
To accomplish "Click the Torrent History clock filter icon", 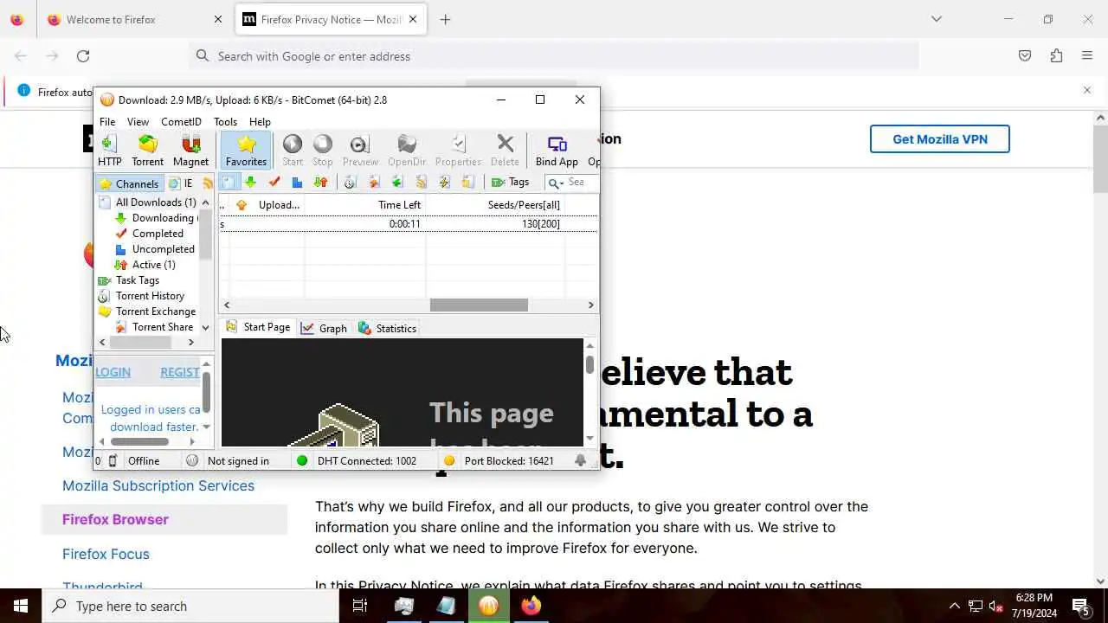I will [x=350, y=182].
